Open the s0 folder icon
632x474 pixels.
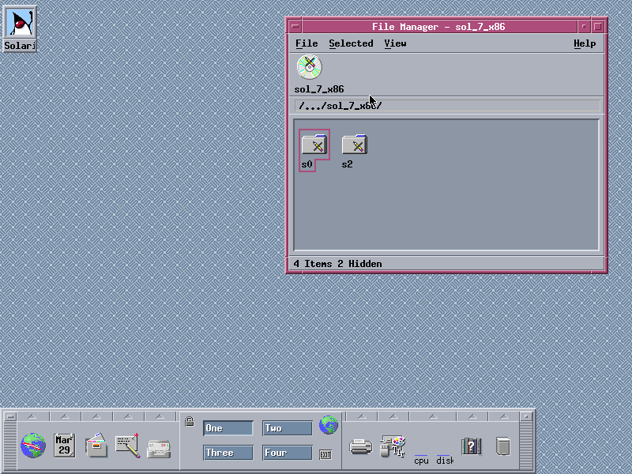pyautogui.click(x=314, y=145)
